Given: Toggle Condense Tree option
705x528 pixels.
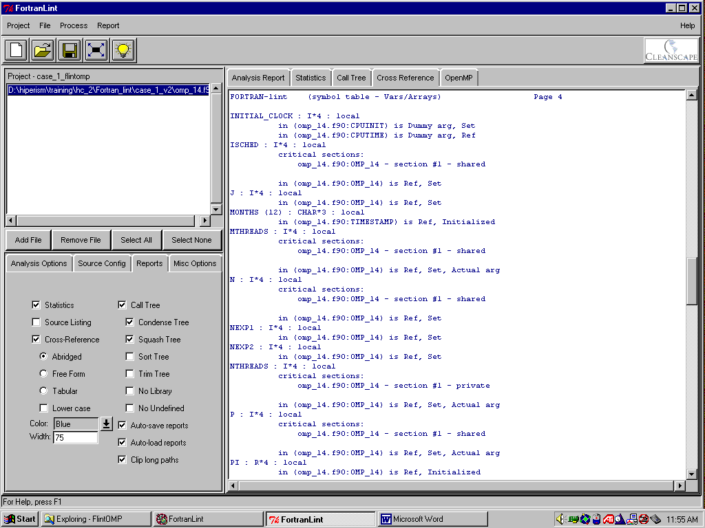Looking at the screenshot, I should (129, 322).
